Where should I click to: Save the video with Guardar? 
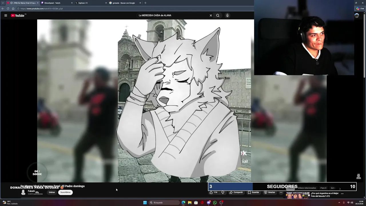pos(253,192)
